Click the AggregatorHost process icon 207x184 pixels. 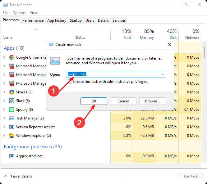click(x=12, y=156)
